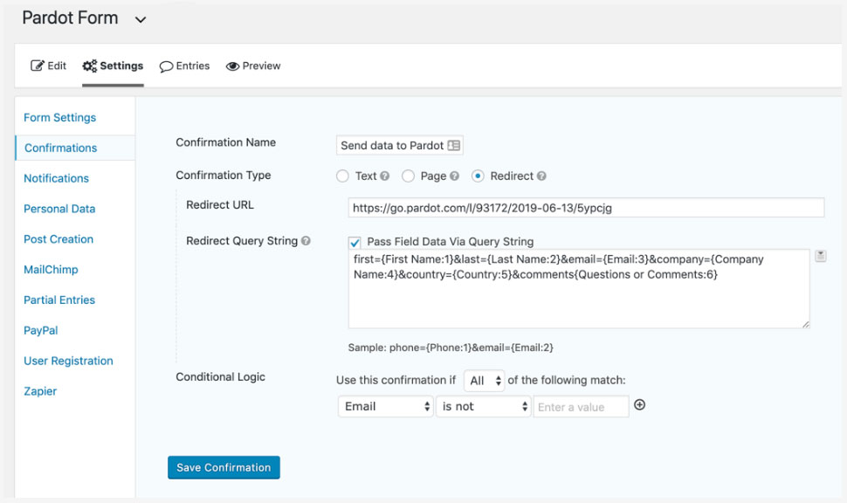Open User Registration settings
847x503 pixels.
[69, 361]
